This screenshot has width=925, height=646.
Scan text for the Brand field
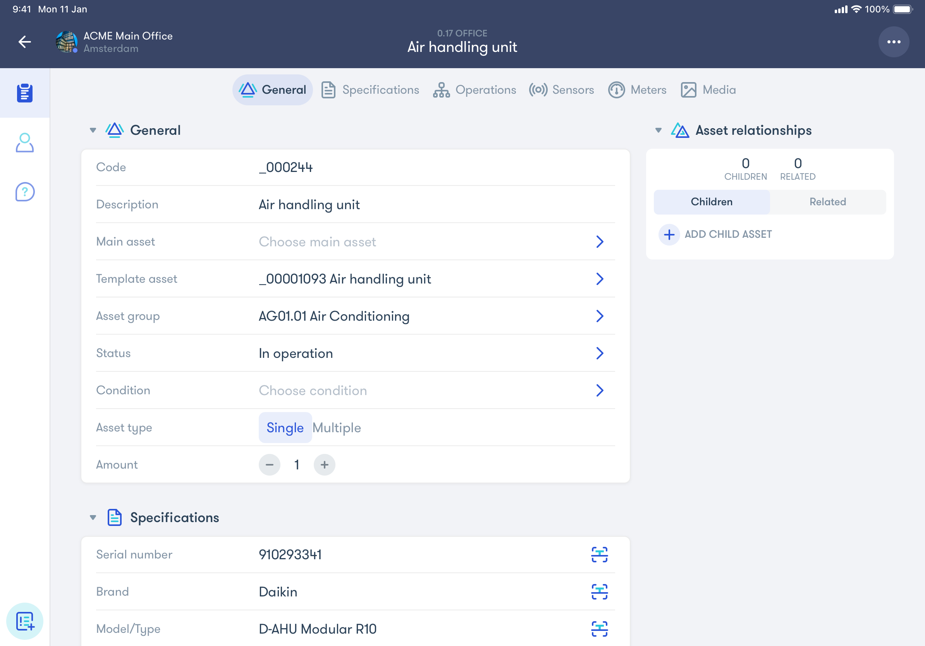coord(599,592)
